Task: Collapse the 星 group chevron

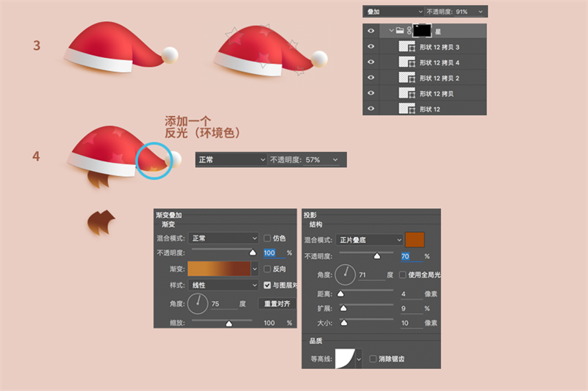Action: click(x=391, y=30)
